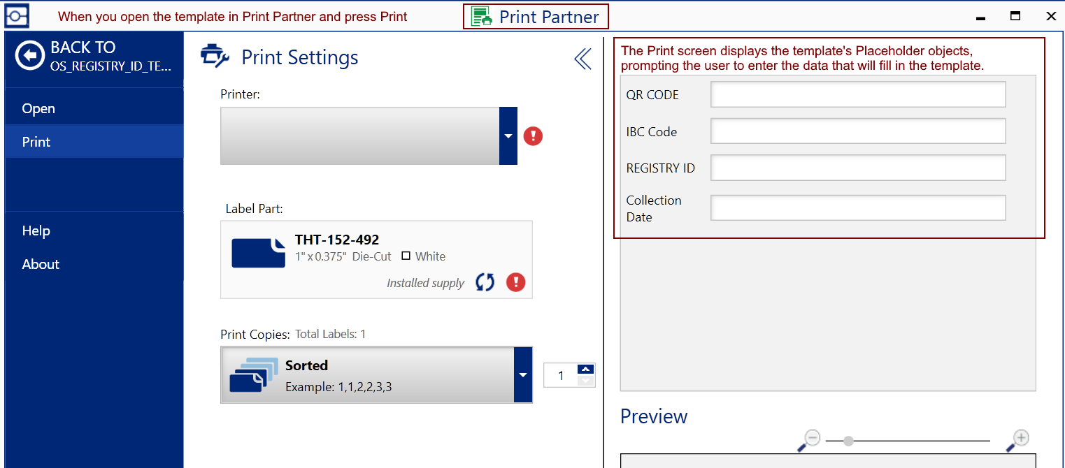Open the About page
Viewport: 1065px width, 468px height.
[41, 264]
